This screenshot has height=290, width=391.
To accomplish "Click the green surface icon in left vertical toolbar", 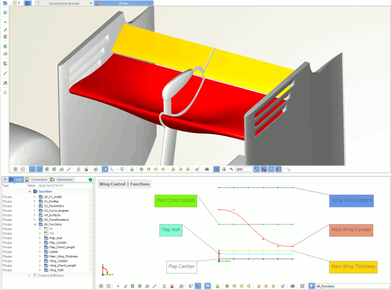I will tap(5, 46).
